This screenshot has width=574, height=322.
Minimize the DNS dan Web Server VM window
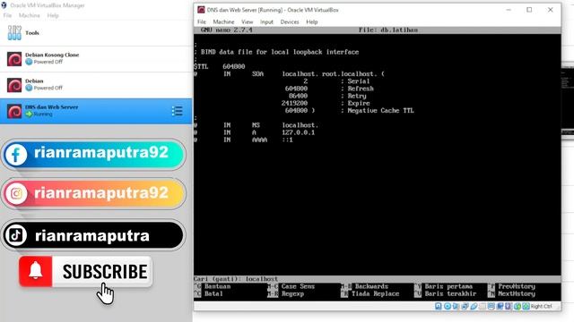(x=509, y=10)
